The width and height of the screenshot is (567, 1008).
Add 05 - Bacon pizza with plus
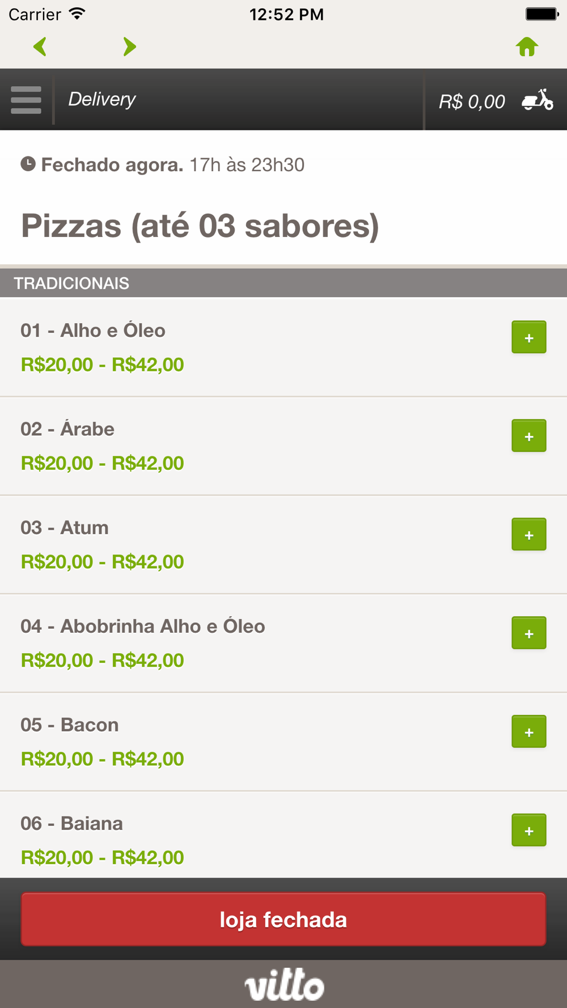tap(529, 732)
